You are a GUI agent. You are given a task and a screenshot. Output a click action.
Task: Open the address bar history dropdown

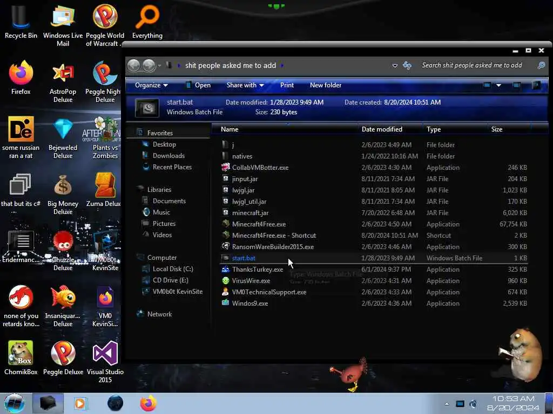tap(395, 66)
